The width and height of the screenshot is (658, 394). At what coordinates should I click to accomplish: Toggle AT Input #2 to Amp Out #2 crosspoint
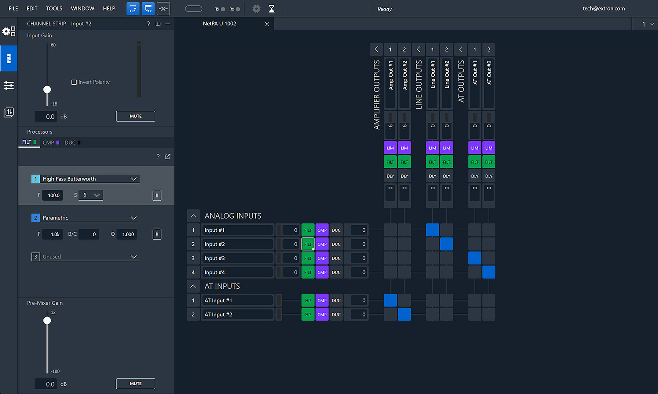point(404,314)
